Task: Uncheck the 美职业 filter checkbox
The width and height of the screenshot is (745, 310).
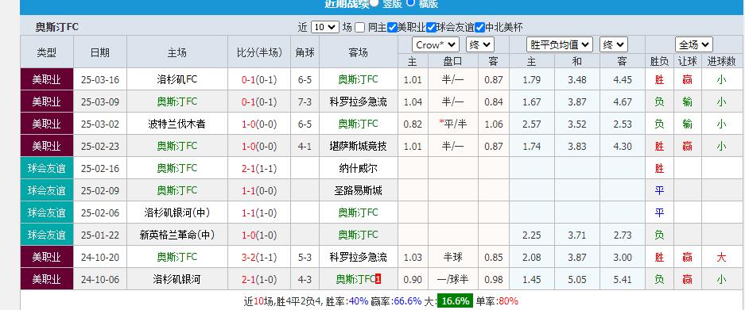Action: (392, 28)
